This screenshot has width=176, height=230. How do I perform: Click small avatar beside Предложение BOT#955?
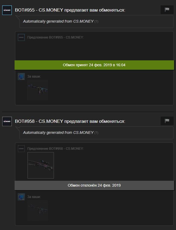coord(21,37)
